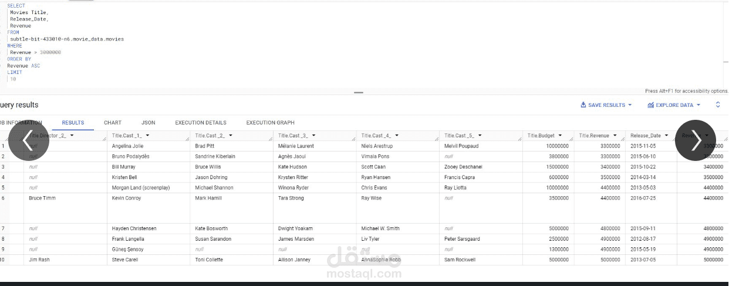Select the Bruno Podalydès cell
Screen dimensions: 729x286
(x=130, y=157)
